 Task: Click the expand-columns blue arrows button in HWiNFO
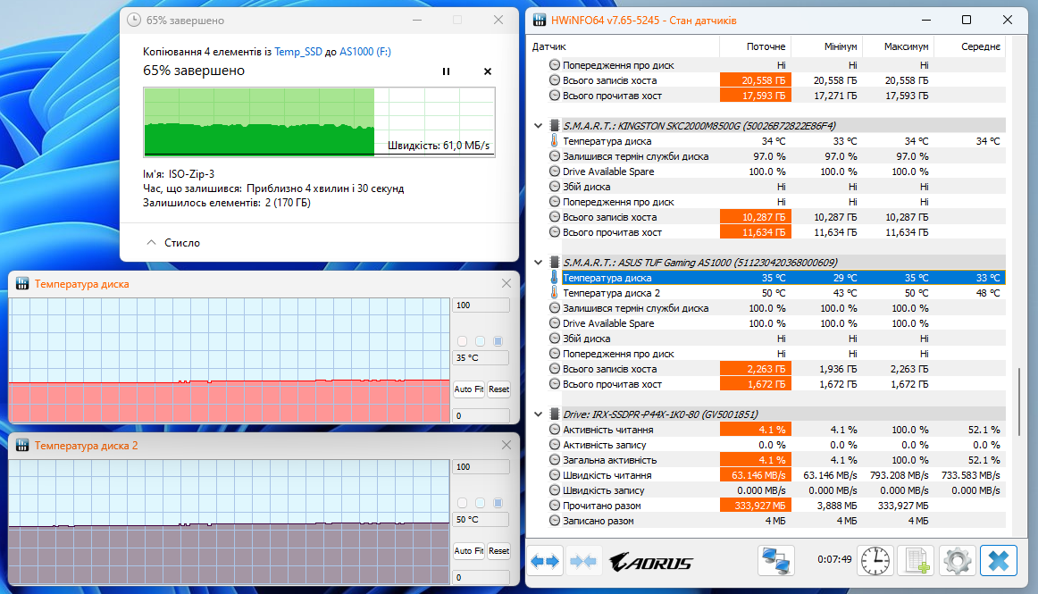pos(546,562)
